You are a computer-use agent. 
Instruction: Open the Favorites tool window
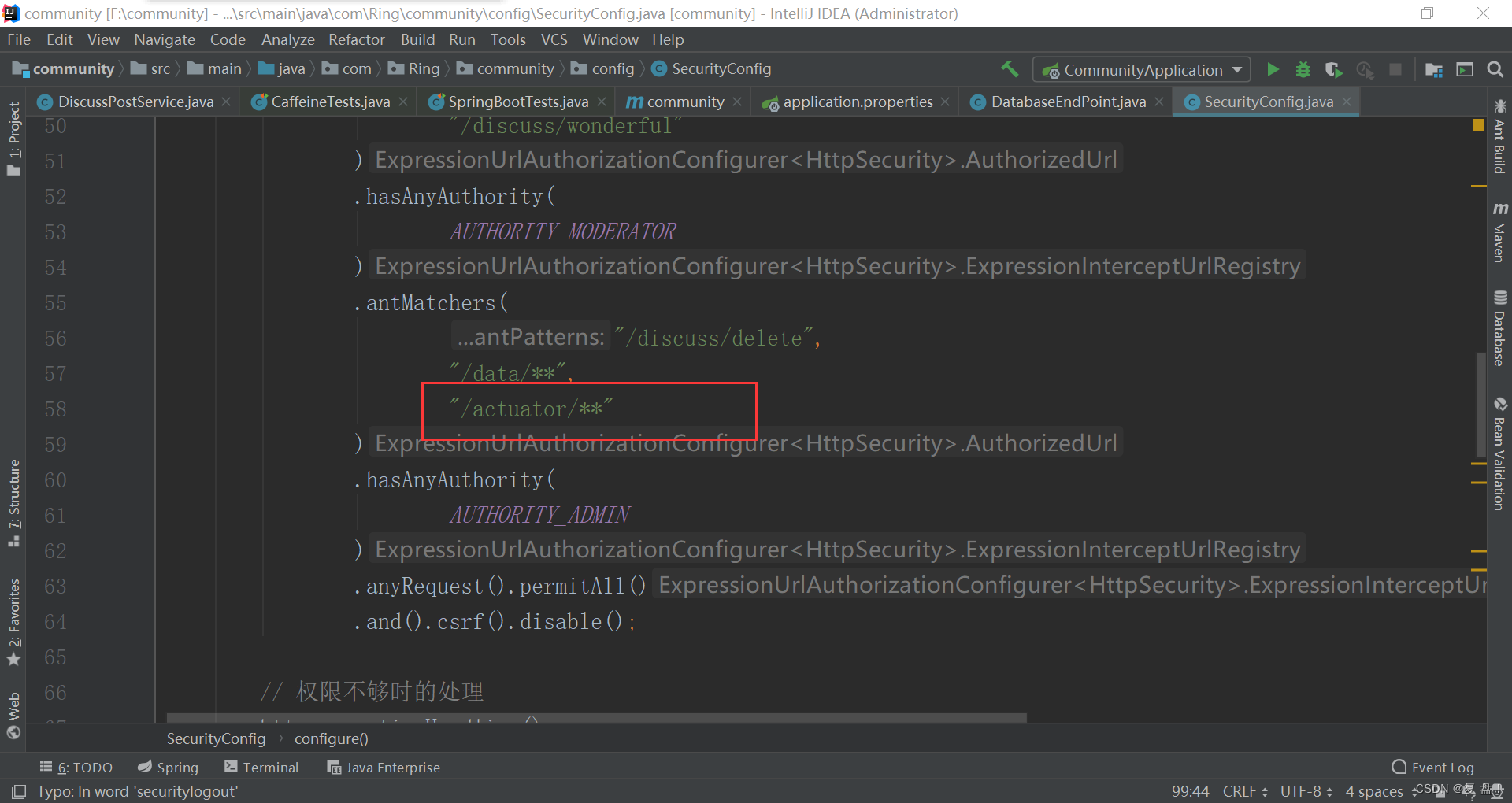[x=13, y=622]
